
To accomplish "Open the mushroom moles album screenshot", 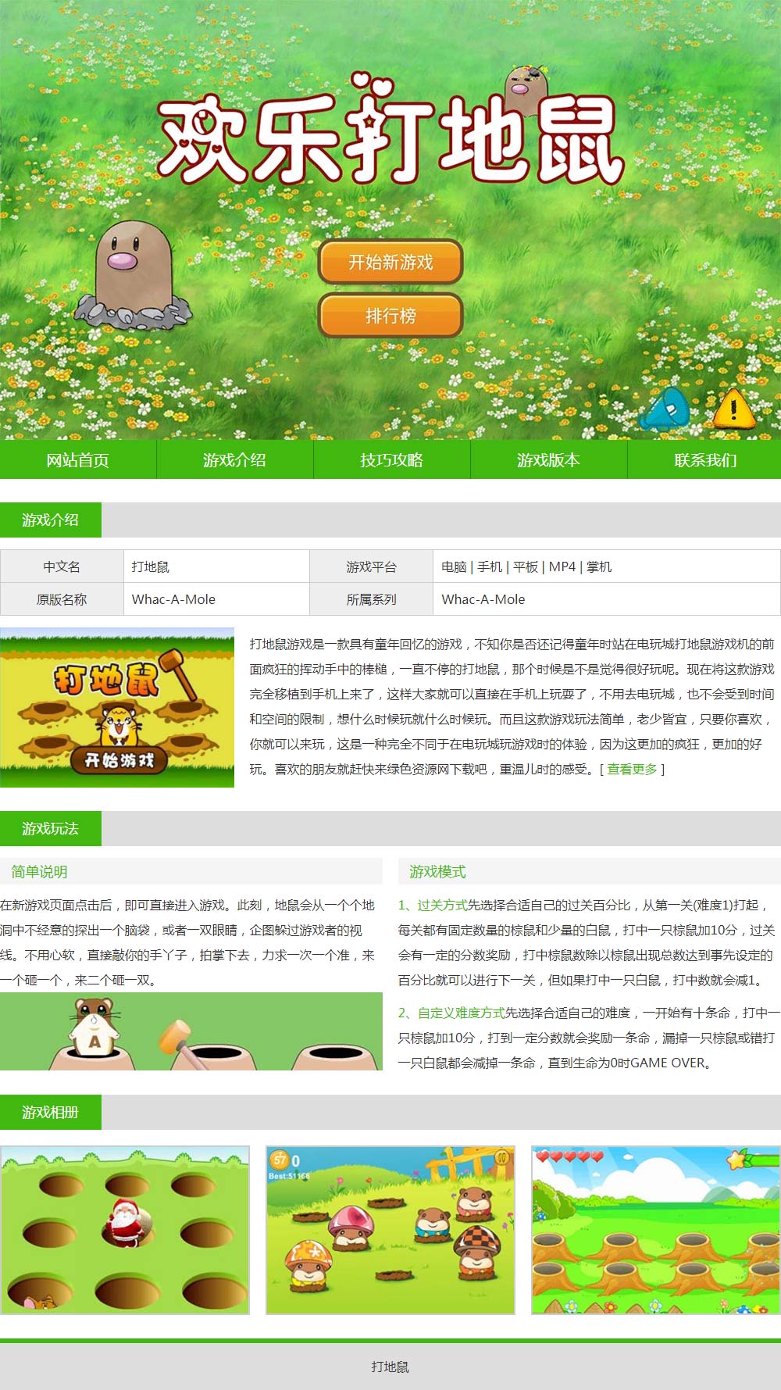I will click(x=390, y=1230).
